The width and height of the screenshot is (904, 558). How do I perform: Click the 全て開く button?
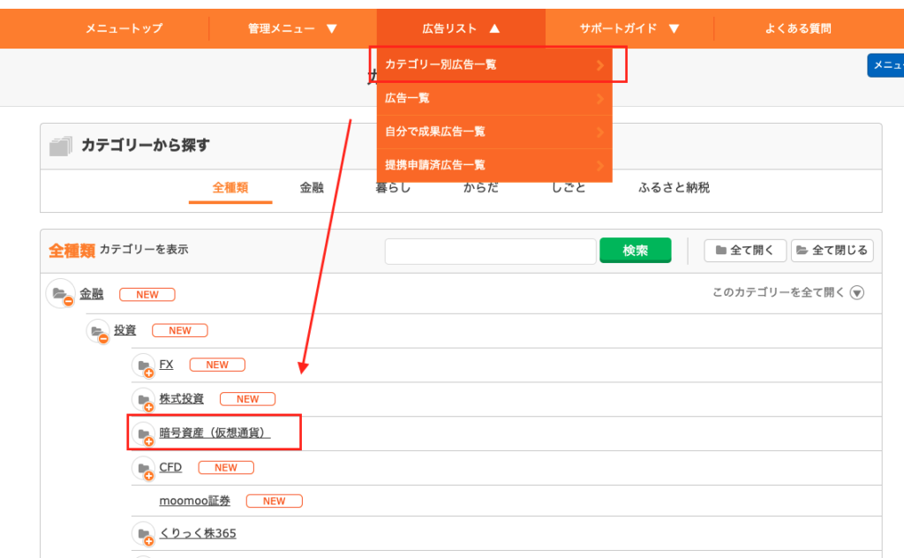click(x=745, y=251)
